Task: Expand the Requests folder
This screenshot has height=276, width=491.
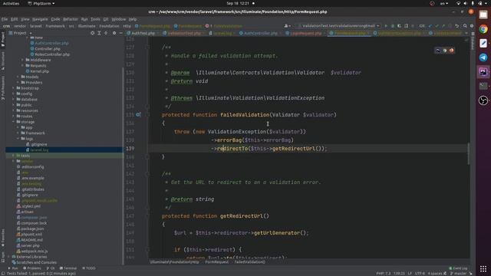Action: (x=22, y=66)
